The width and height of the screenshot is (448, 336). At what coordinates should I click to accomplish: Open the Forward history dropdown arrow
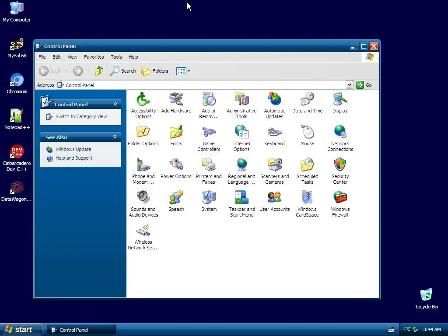point(88,71)
